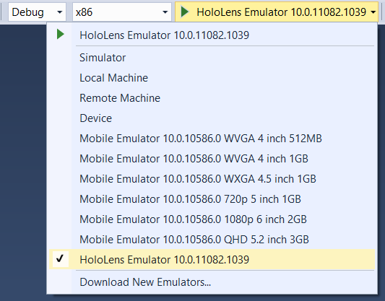Choose Mobile Emulator 720p 5 inch 1GB

click(212, 199)
